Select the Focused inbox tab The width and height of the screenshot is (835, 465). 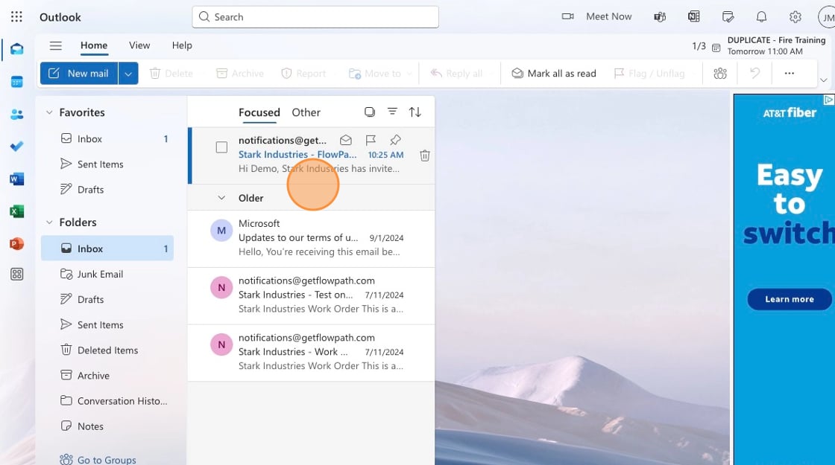(x=259, y=112)
